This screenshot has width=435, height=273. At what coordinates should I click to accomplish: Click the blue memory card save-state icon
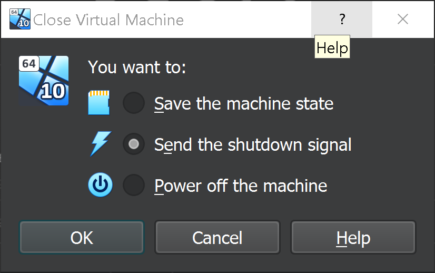coord(98,103)
